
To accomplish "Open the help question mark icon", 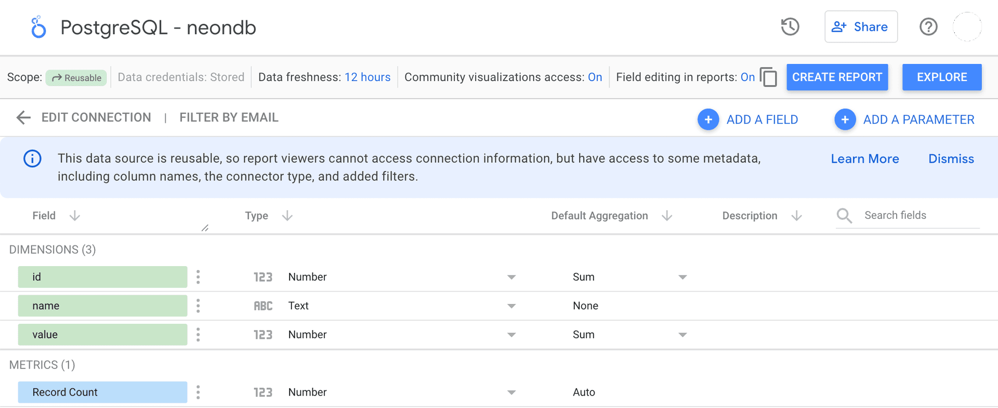I will pyautogui.click(x=928, y=27).
